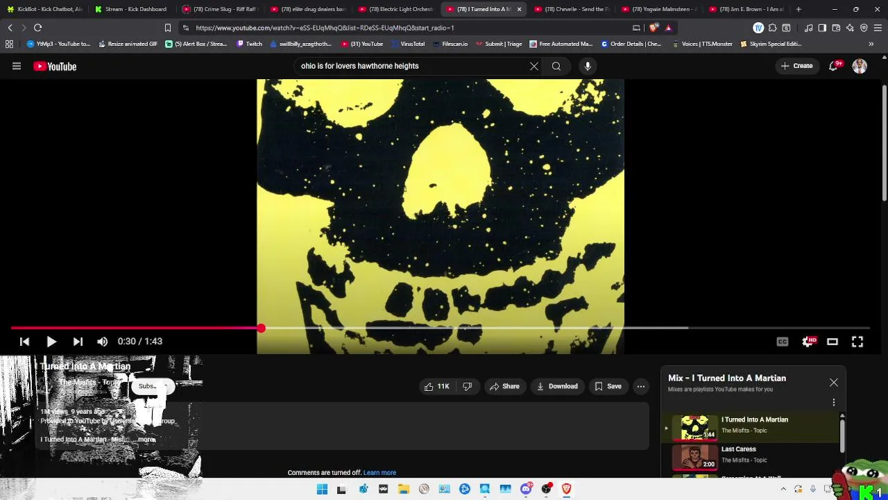This screenshot has height=500, width=888.
Task: Enter full screen mode
Action: pos(857,341)
